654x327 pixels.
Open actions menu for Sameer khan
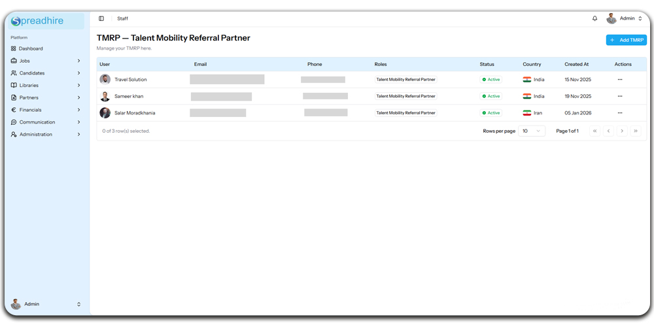pos(619,96)
